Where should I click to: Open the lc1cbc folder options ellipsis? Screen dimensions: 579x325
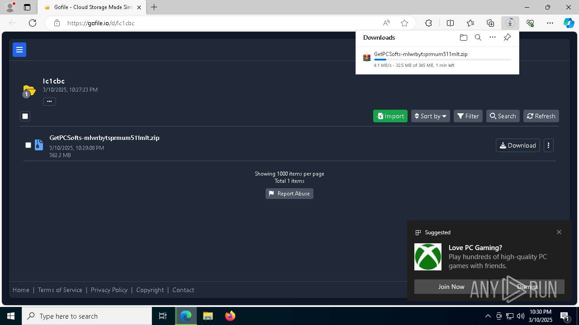tap(49, 102)
